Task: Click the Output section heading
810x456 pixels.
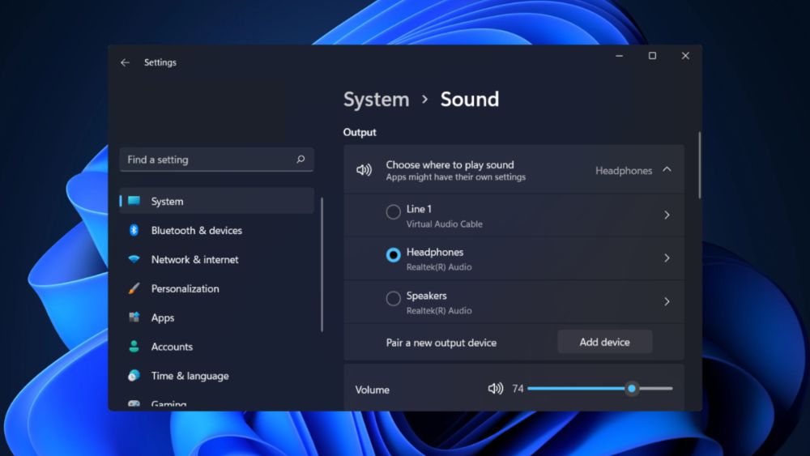Action: [360, 132]
